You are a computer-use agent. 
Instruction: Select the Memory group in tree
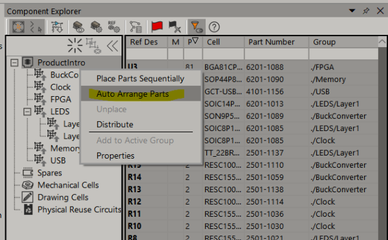point(65,148)
